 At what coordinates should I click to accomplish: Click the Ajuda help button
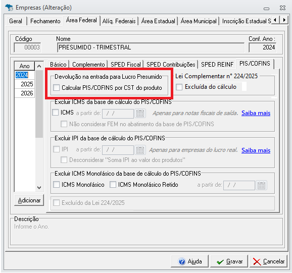pyautogui.click(x=189, y=261)
